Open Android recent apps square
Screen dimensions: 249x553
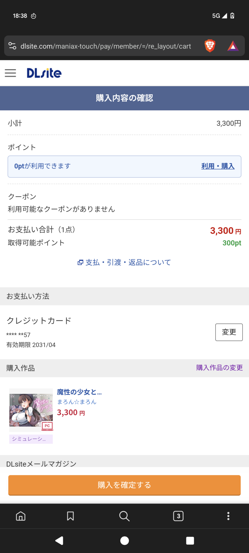click(x=190, y=541)
